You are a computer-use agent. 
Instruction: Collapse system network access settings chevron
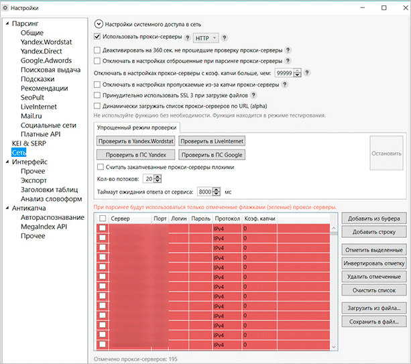point(99,23)
